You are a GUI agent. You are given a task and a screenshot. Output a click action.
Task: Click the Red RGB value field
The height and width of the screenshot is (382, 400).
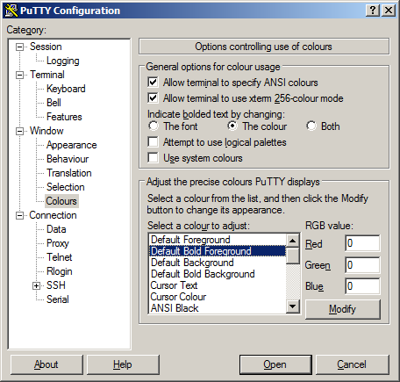coord(362,243)
